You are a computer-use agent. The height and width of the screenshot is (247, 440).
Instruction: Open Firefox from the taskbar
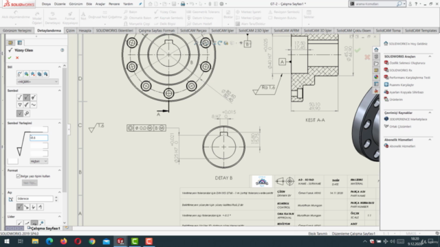64,241
